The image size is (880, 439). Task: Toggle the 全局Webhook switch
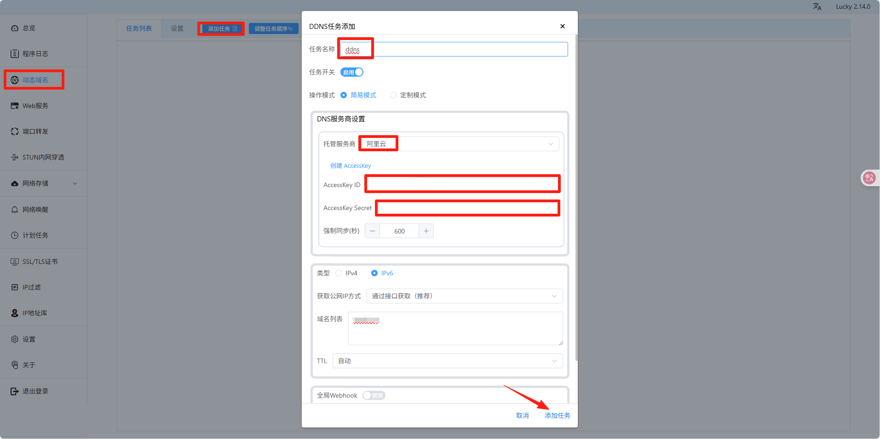pos(374,395)
